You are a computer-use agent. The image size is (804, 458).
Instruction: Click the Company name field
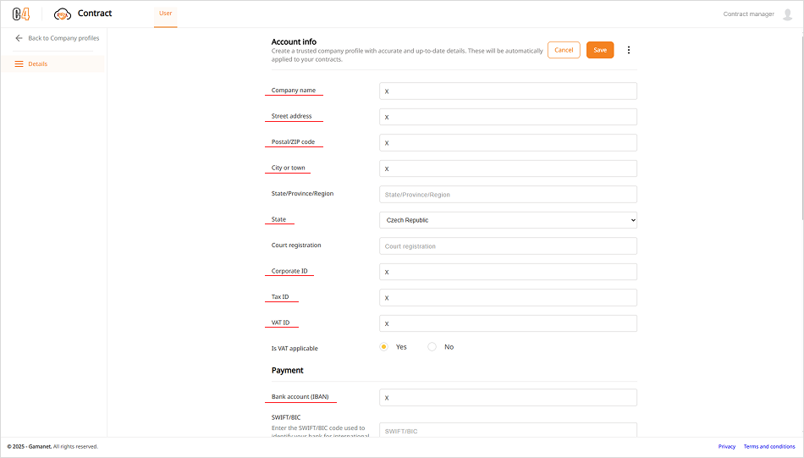pyautogui.click(x=508, y=91)
